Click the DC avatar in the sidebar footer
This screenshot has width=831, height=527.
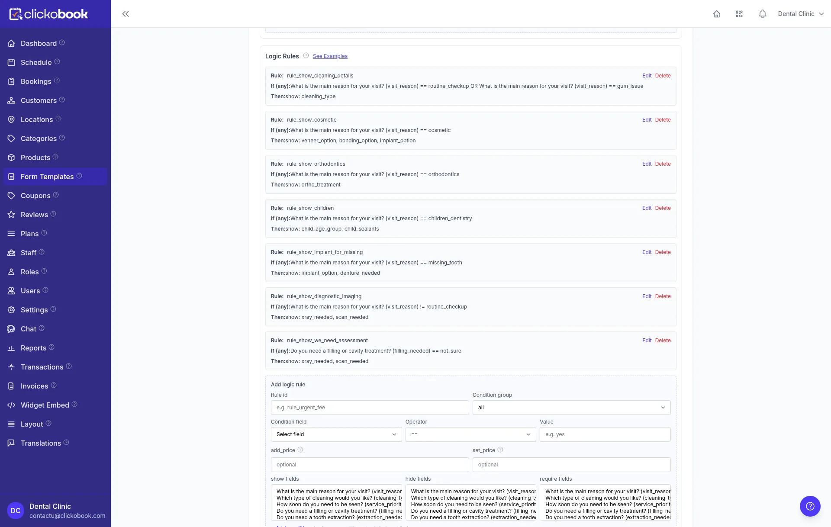pos(16,511)
